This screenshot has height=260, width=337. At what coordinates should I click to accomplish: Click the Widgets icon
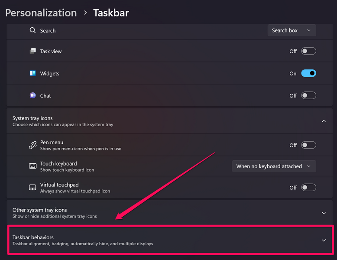click(x=32, y=74)
